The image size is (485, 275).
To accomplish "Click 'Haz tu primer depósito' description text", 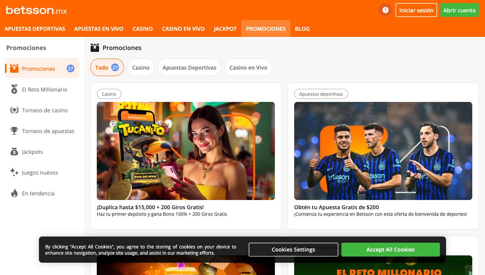I will [162, 214].
